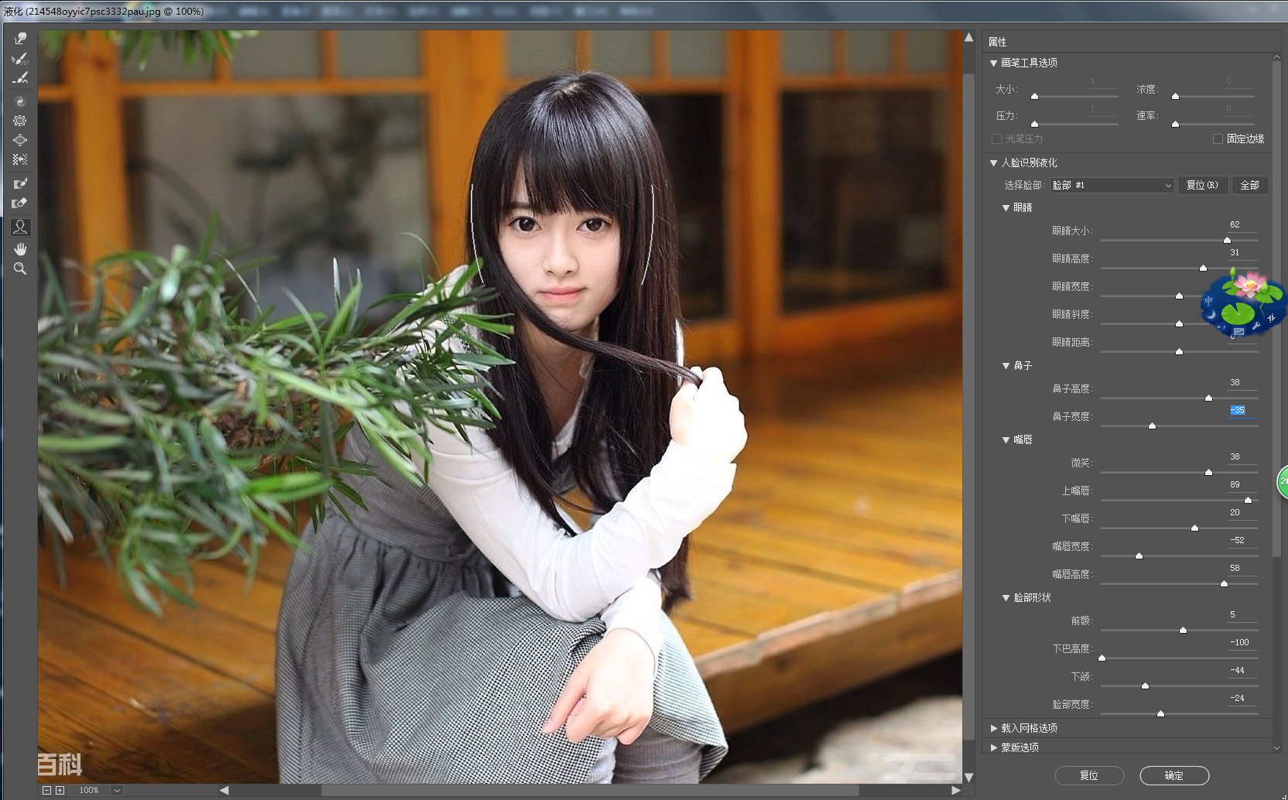
Task: Select the Face tool
Action: click(x=20, y=227)
